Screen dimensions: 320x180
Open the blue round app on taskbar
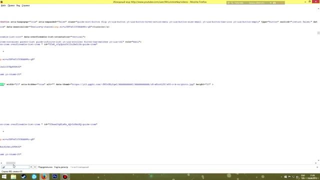pos(34,176)
